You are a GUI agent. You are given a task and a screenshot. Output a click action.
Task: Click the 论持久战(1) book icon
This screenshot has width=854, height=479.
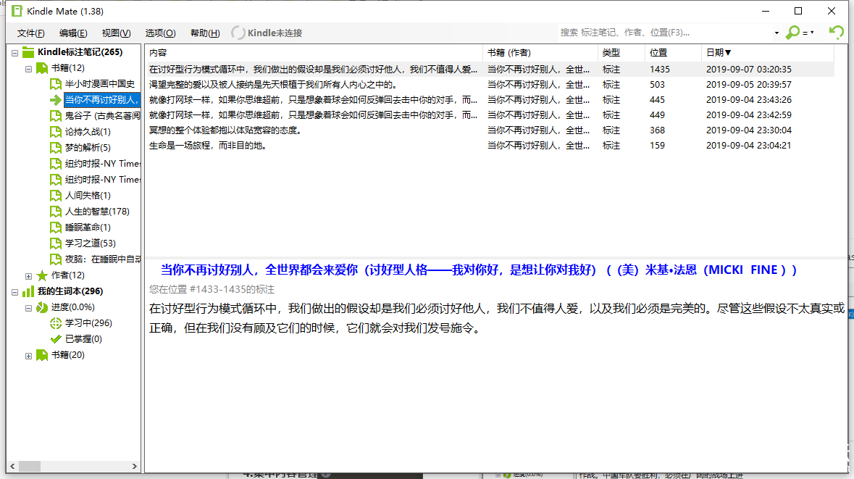(x=56, y=132)
